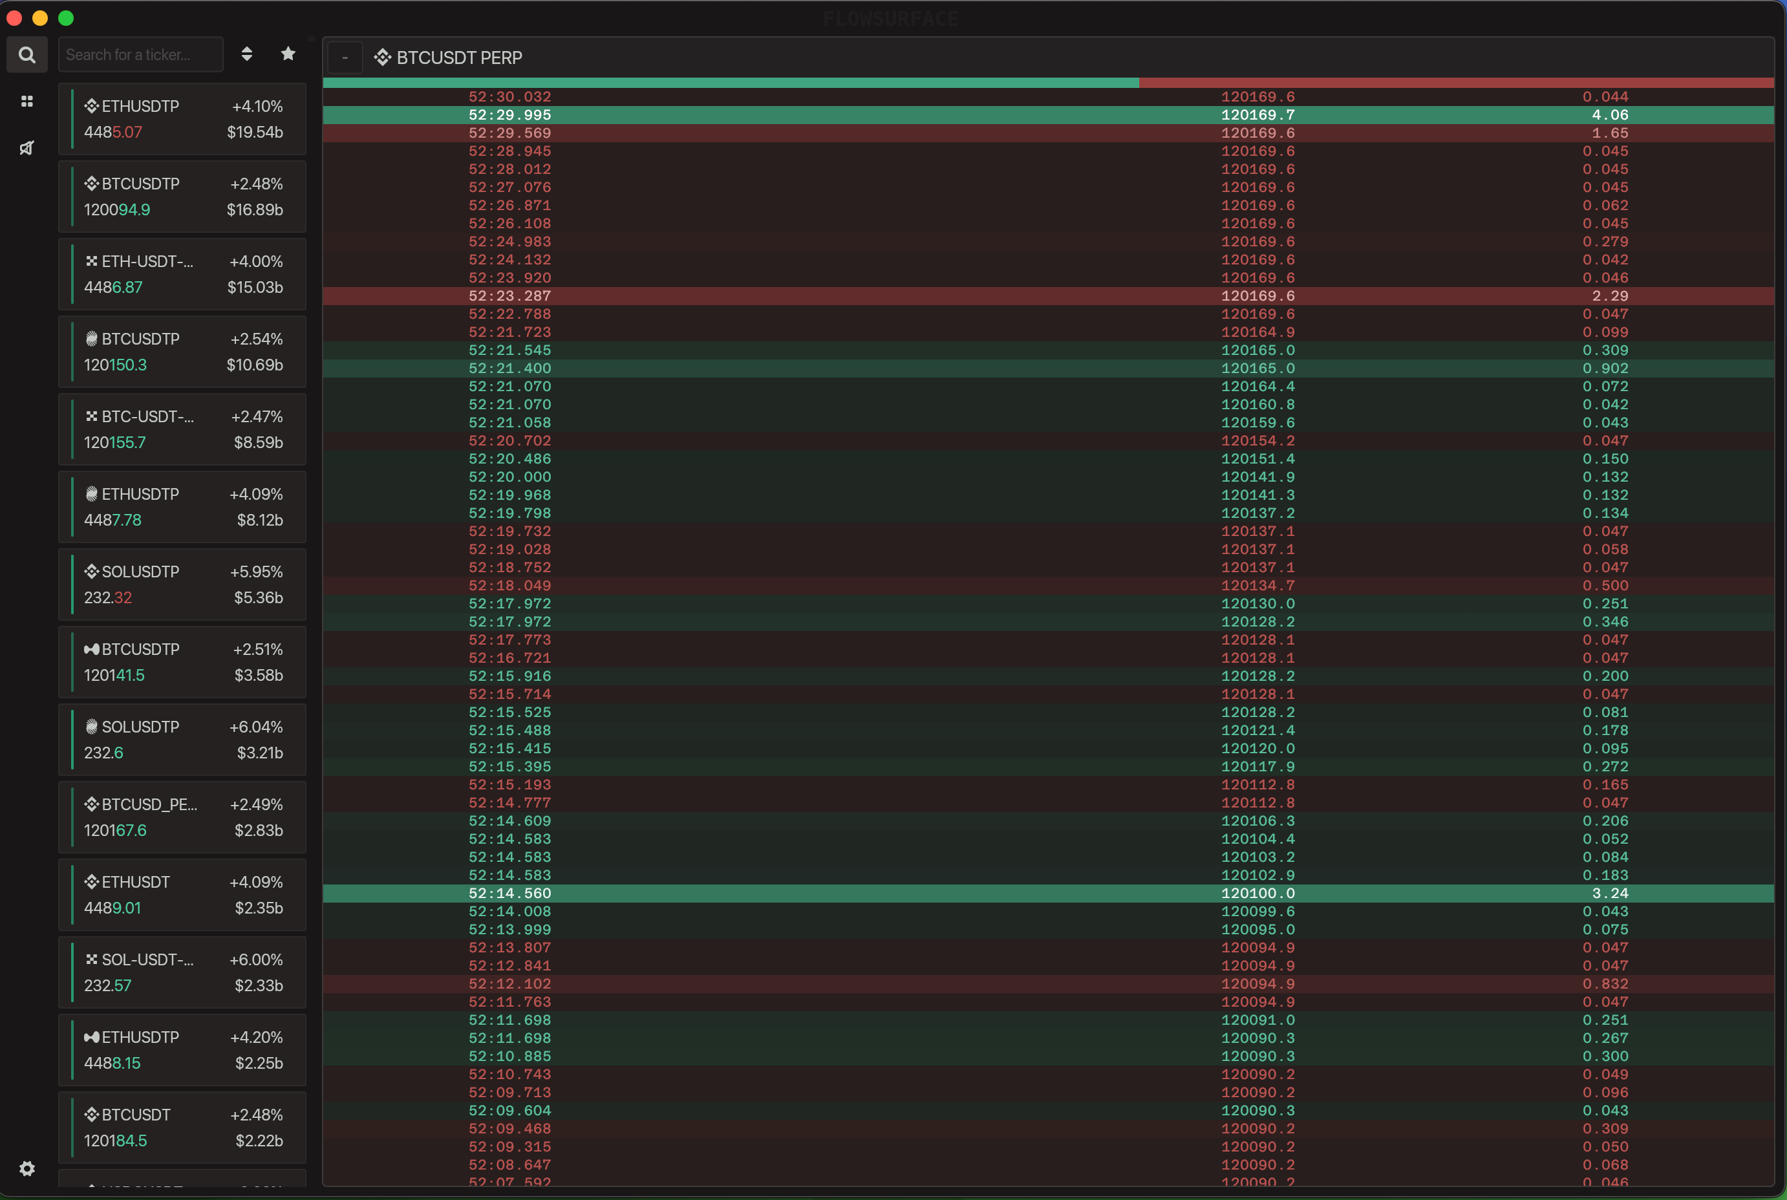Toggle the favorites star filter

[288, 54]
